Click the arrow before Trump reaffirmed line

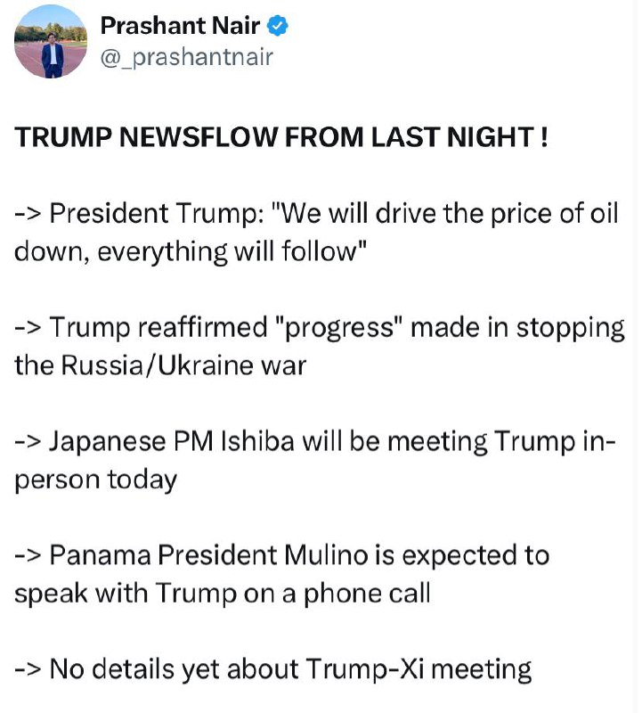[28, 327]
